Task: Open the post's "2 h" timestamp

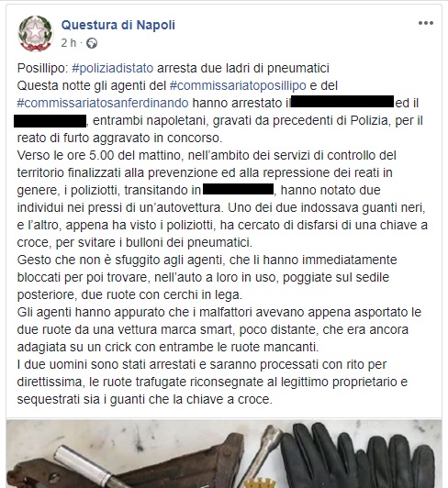Action: [x=69, y=43]
